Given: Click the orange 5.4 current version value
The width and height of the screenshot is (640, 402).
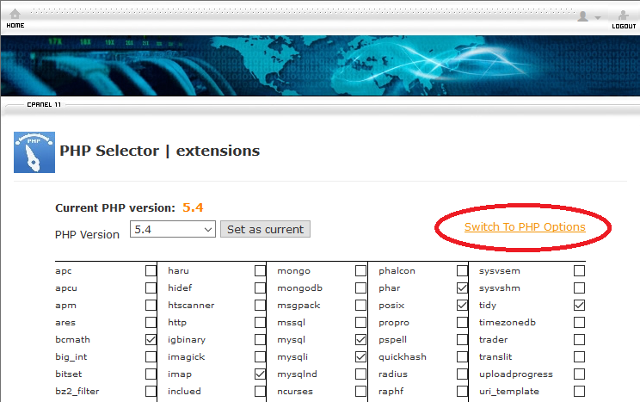Looking at the screenshot, I should tap(193, 207).
